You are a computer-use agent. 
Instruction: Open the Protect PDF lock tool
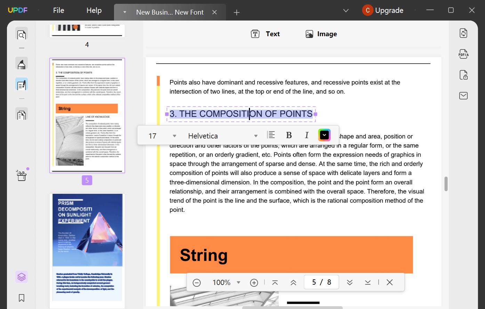click(463, 74)
